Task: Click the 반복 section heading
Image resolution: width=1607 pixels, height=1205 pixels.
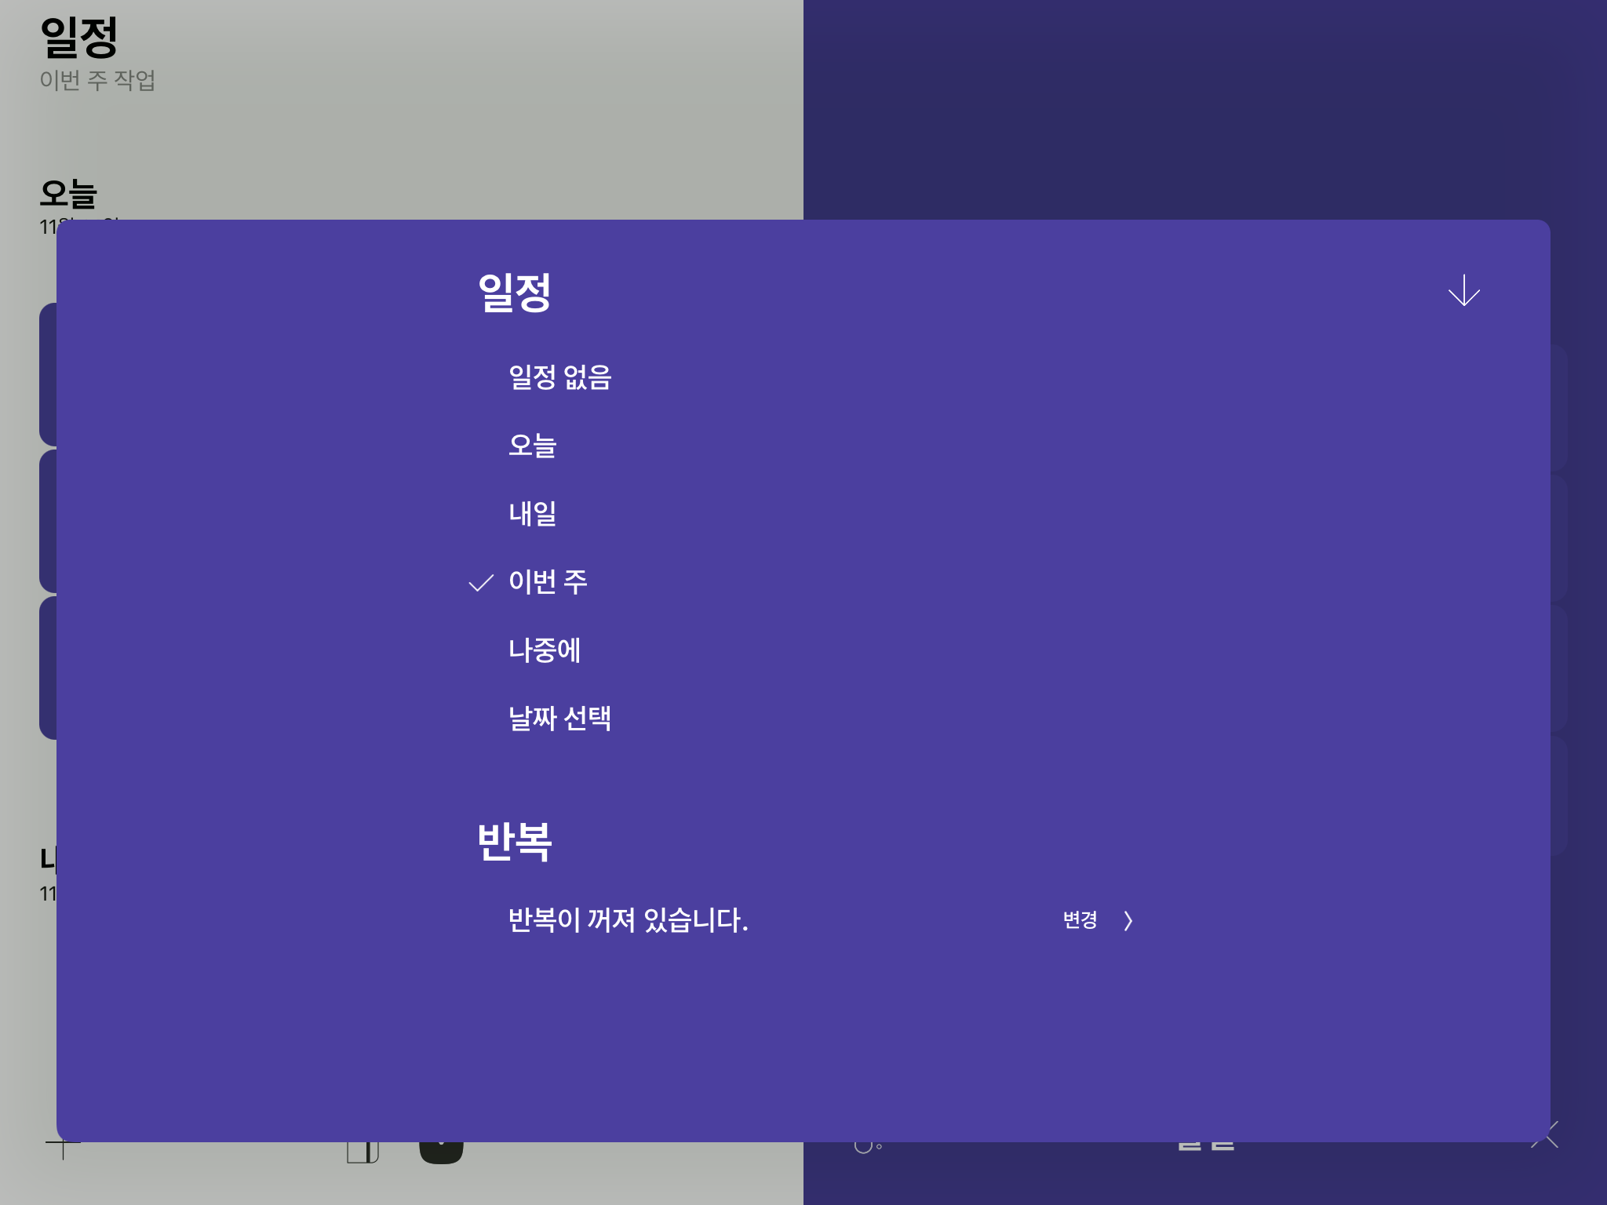Action: click(514, 842)
